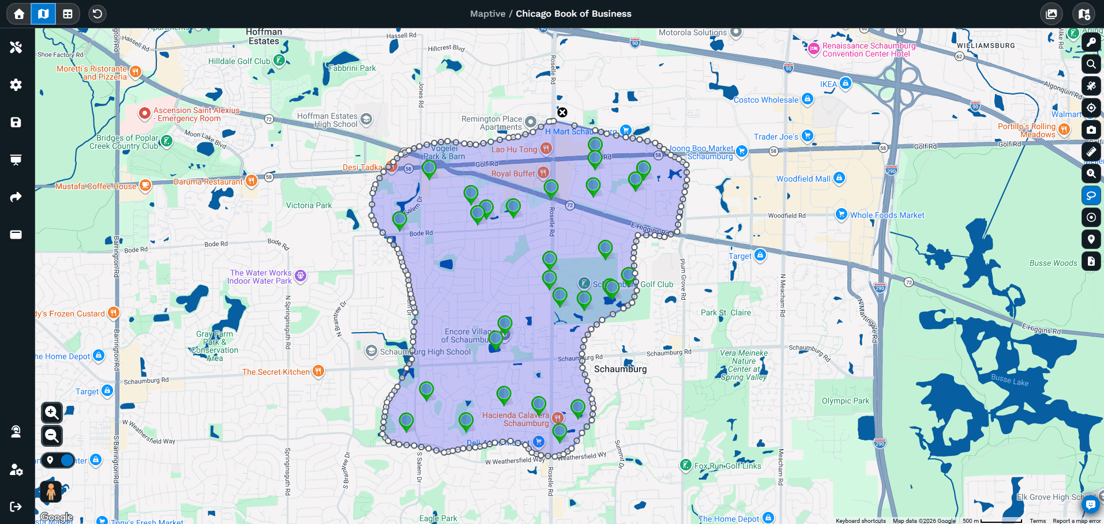Share the map using arrow icon

(16, 197)
